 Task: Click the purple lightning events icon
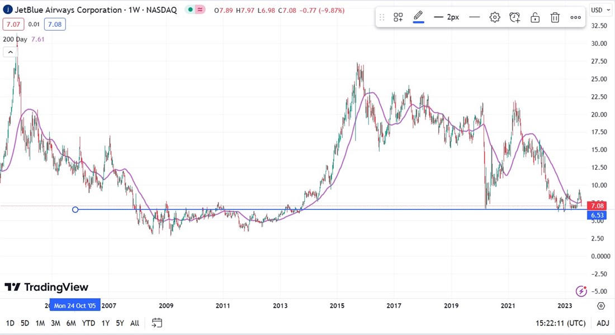(581, 291)
